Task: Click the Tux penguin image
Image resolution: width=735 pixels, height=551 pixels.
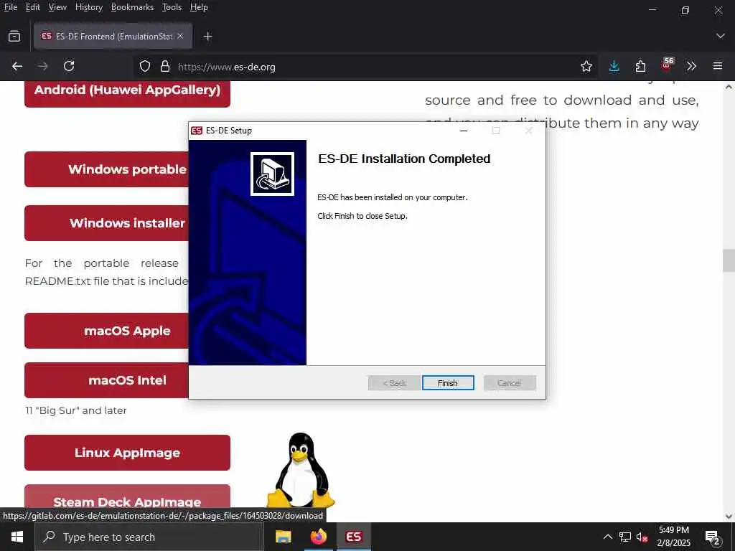Action: pos(301,470)
